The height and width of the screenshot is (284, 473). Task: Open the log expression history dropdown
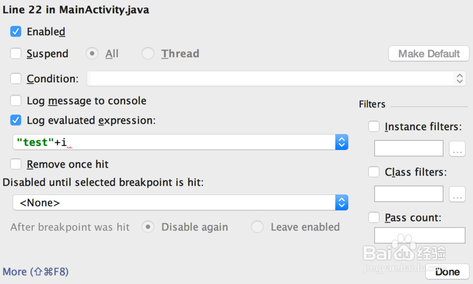click(x=342, y=142)
